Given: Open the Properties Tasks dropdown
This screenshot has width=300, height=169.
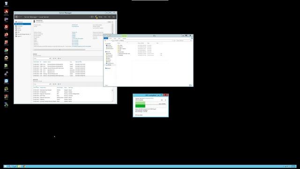Looking at the screenshot, I should point(110,22).
